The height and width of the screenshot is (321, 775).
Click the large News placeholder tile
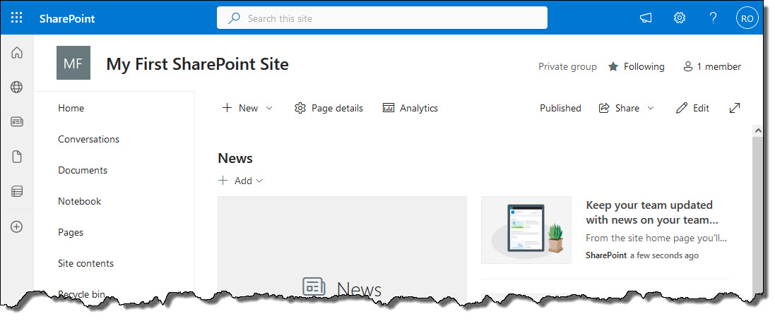click(342, 247)
